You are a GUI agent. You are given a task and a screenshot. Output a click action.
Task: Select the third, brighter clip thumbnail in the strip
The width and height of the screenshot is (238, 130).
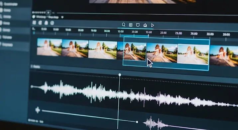pyautogui.click(x=103, y=50)
